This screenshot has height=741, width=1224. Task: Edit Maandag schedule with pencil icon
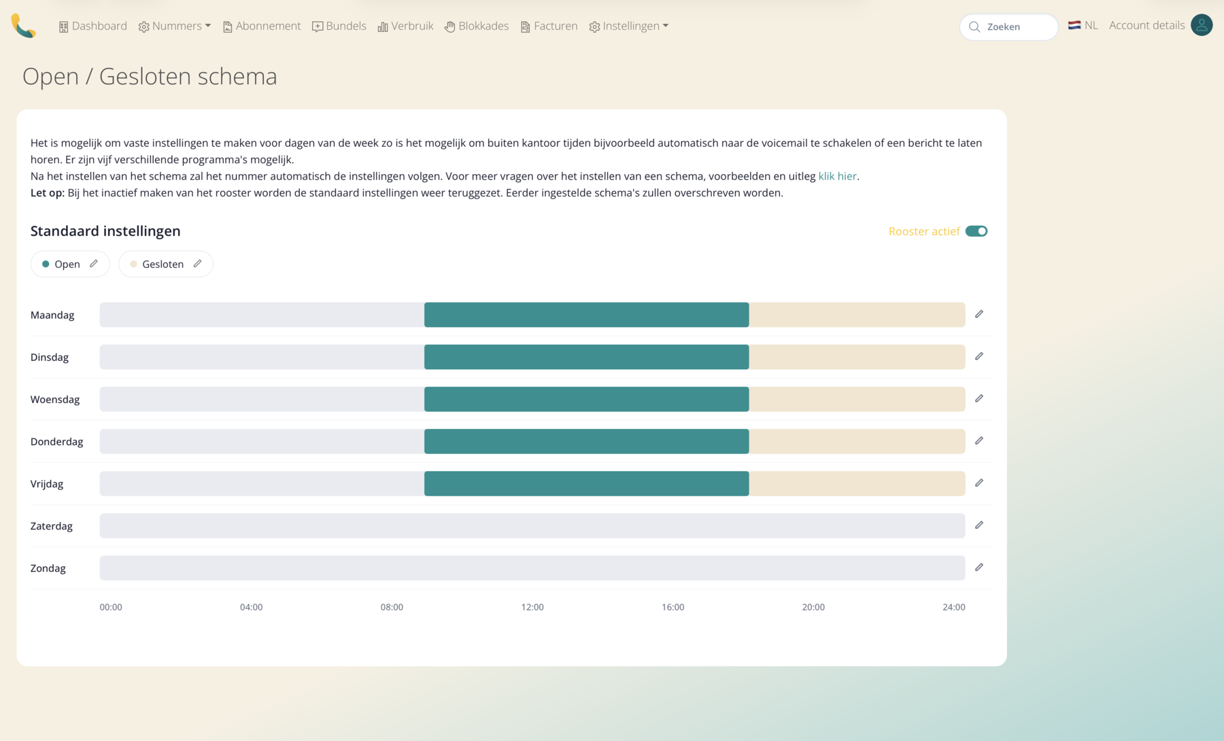point(979,314)
